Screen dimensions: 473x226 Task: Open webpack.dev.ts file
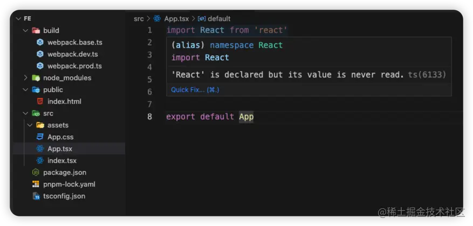(72, 54)
